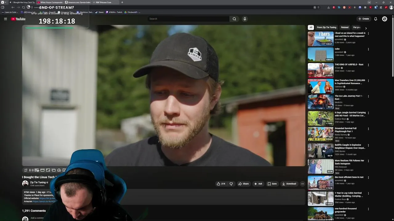The height and width of the screenshot is (221, 394).
Task: Open the most efficient base in rust
Action: click(x=349, y=177)
